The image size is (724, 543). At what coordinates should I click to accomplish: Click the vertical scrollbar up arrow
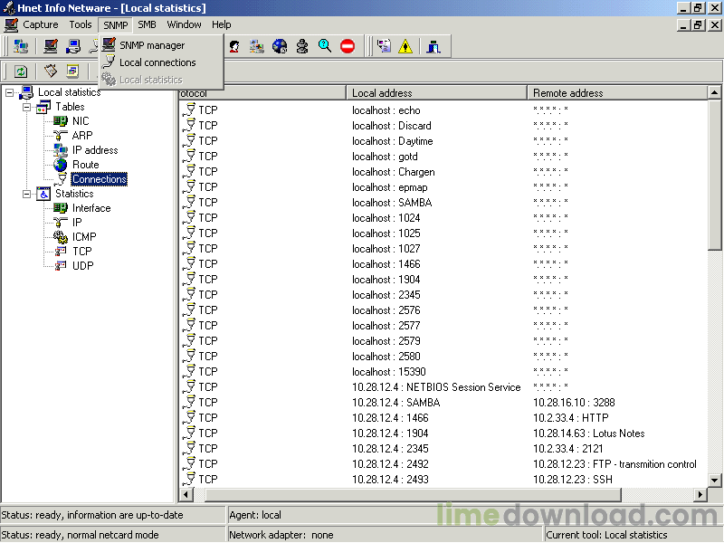[714, 93]
